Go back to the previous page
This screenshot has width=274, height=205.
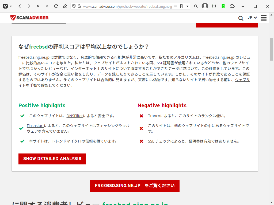coord(20,6)
